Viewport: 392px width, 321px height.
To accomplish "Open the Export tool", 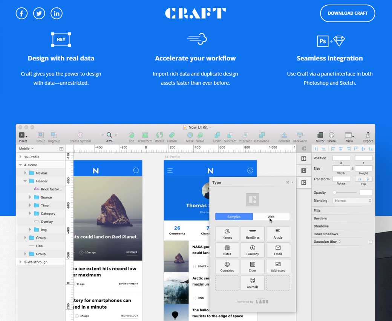I will click(x=368, y=135).
